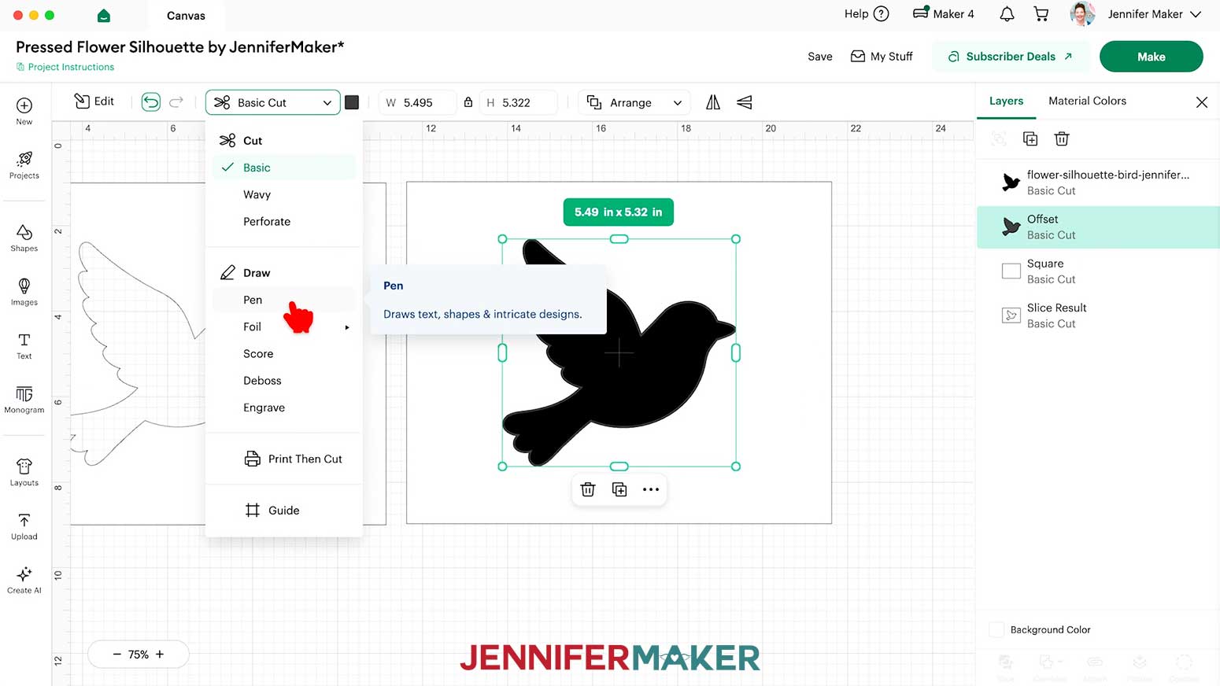
Task: Click the Redo arrow
Action: coord(176,102)
